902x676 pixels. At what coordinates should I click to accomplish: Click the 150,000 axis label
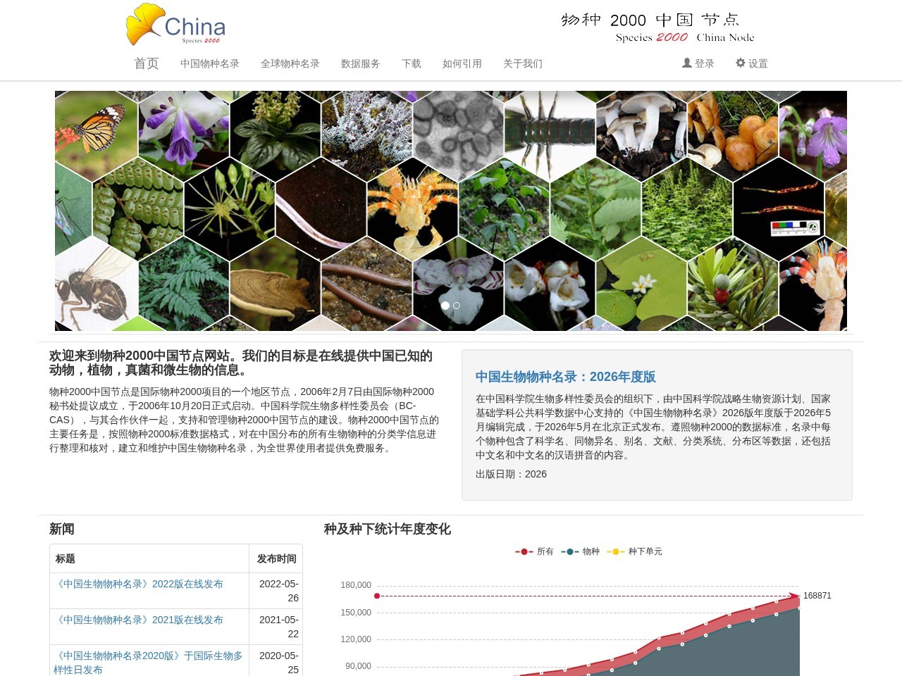356,613
